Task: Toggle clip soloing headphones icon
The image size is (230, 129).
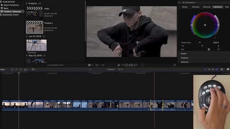Action: [213, 69]
